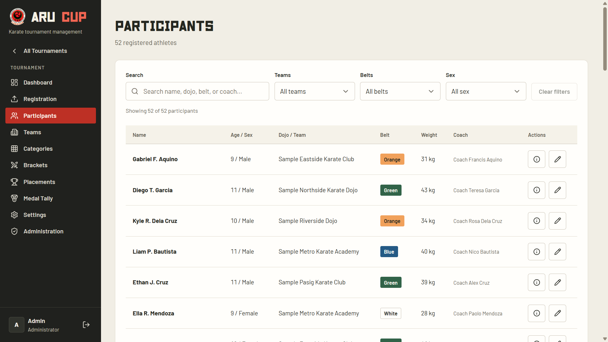
Task: Navigate to Teams section
Action: (51, 132)
